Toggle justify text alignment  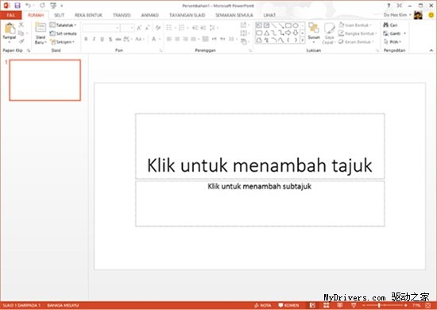193,39
